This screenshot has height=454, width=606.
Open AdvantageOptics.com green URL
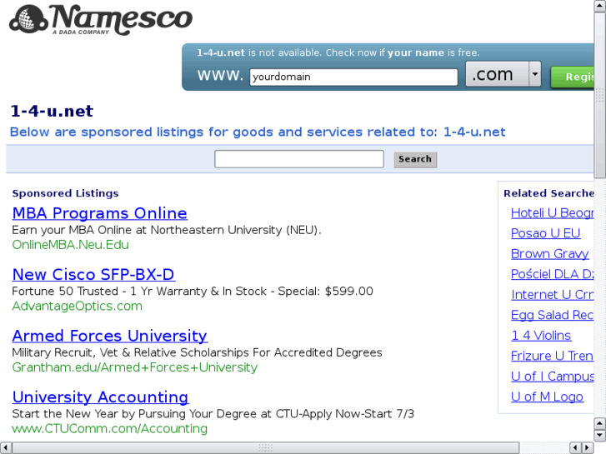click(78, 306)
